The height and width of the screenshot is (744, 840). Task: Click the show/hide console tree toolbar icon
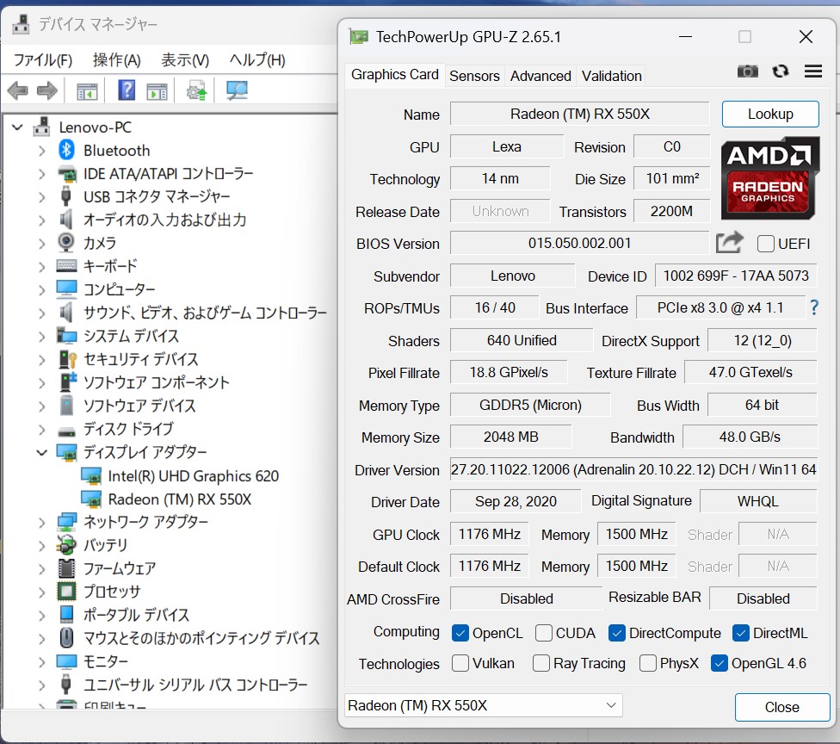pyautogui.click(x=87, y=91)
